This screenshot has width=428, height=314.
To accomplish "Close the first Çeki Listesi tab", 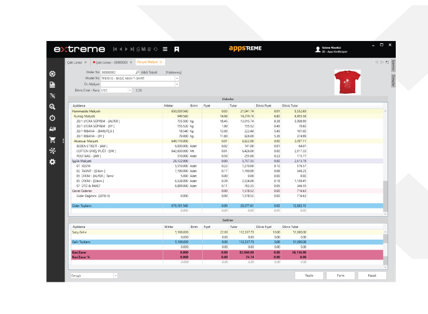I will pyautogui.click(x=86, y=62).
